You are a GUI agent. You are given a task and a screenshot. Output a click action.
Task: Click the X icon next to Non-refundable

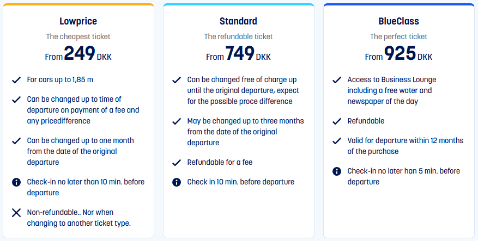click(16, 213)
